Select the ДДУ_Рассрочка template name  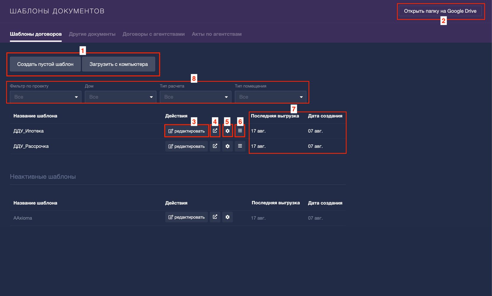(31, 146)
